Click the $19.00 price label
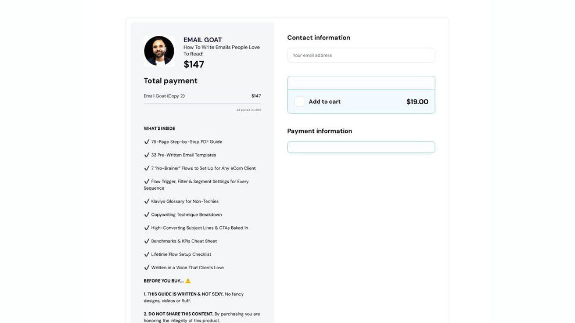 [417, 101]
